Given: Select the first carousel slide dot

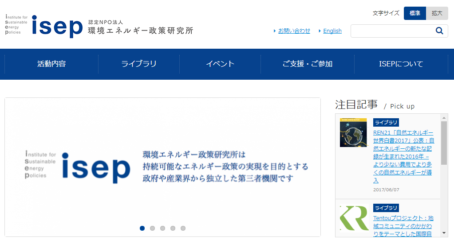Looking at the screenshot, I should 142,228.
